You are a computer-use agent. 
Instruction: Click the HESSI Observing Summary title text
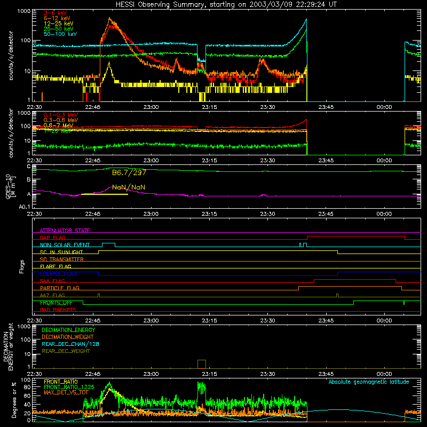click(226, 4)
